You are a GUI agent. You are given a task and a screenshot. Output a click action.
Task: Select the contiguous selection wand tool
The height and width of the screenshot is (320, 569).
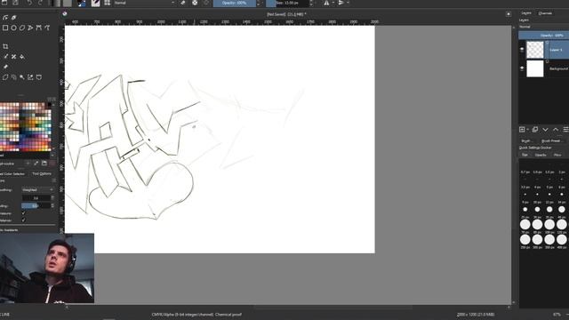click(22, 77)
